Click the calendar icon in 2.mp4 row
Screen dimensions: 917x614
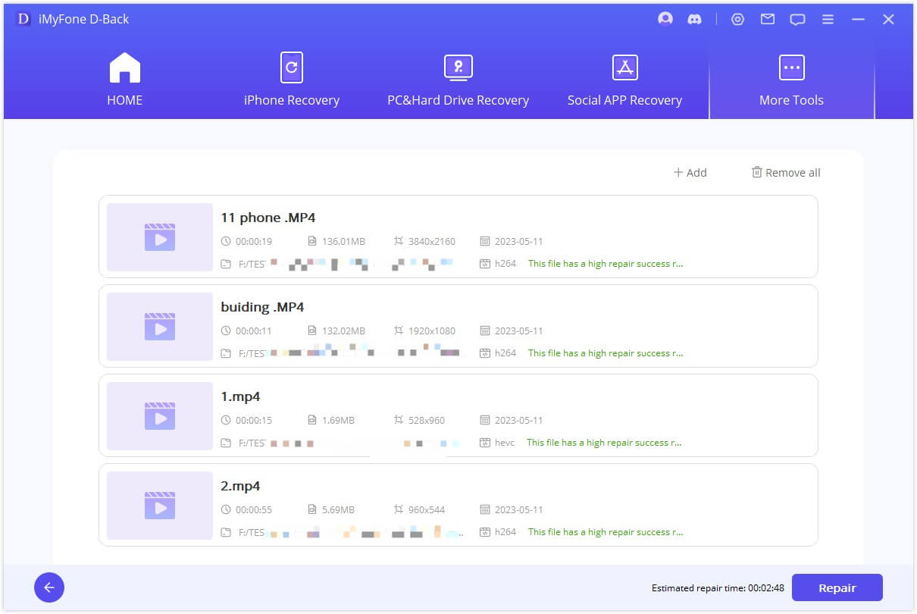click(x=485, y=510)
